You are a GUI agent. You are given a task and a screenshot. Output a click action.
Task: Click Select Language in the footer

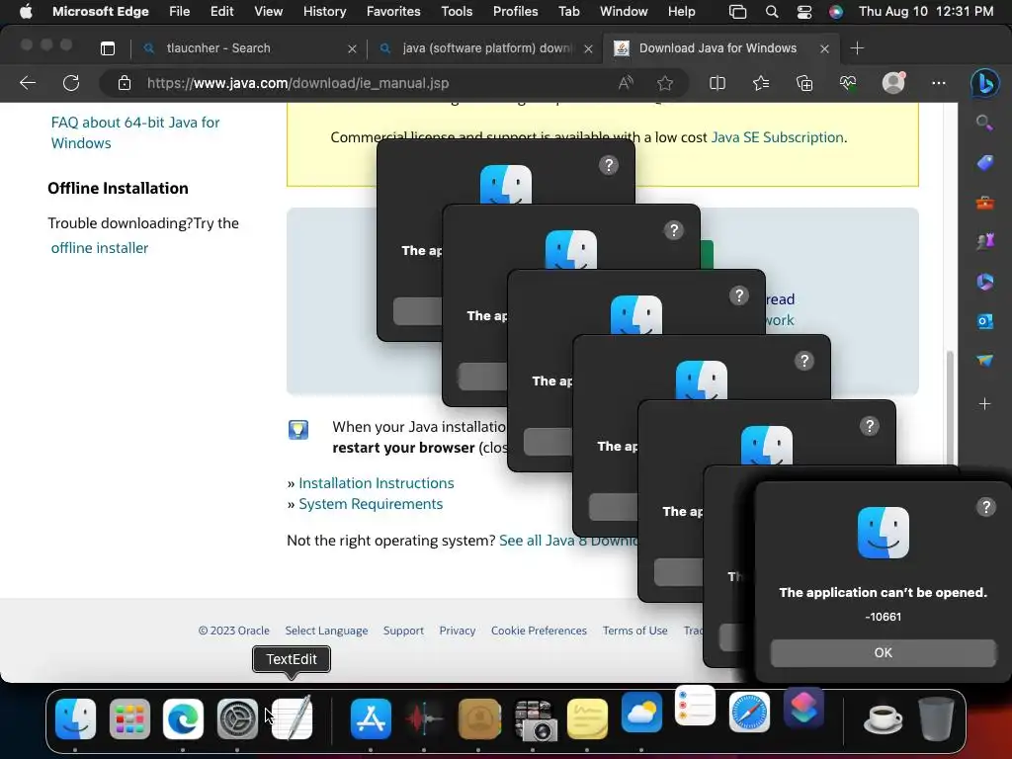[326, 631]
